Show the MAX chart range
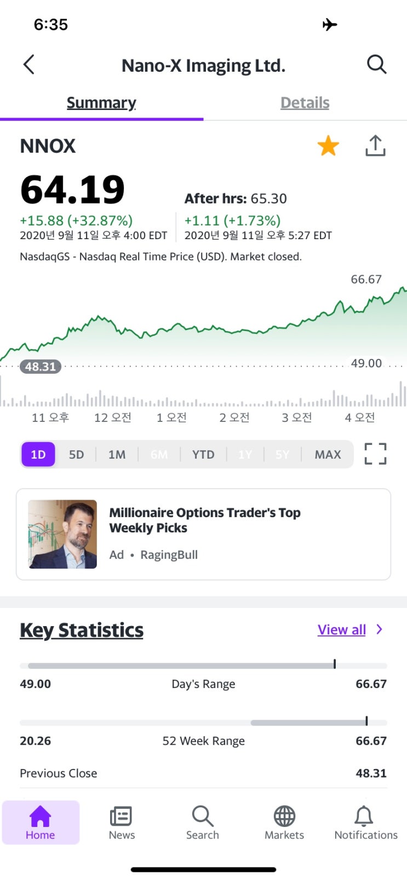This screenshot has width=407, height=880. [328, 454]
